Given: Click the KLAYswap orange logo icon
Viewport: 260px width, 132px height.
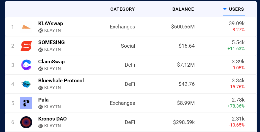Looking at the screenshot, I should click(26, 27).
